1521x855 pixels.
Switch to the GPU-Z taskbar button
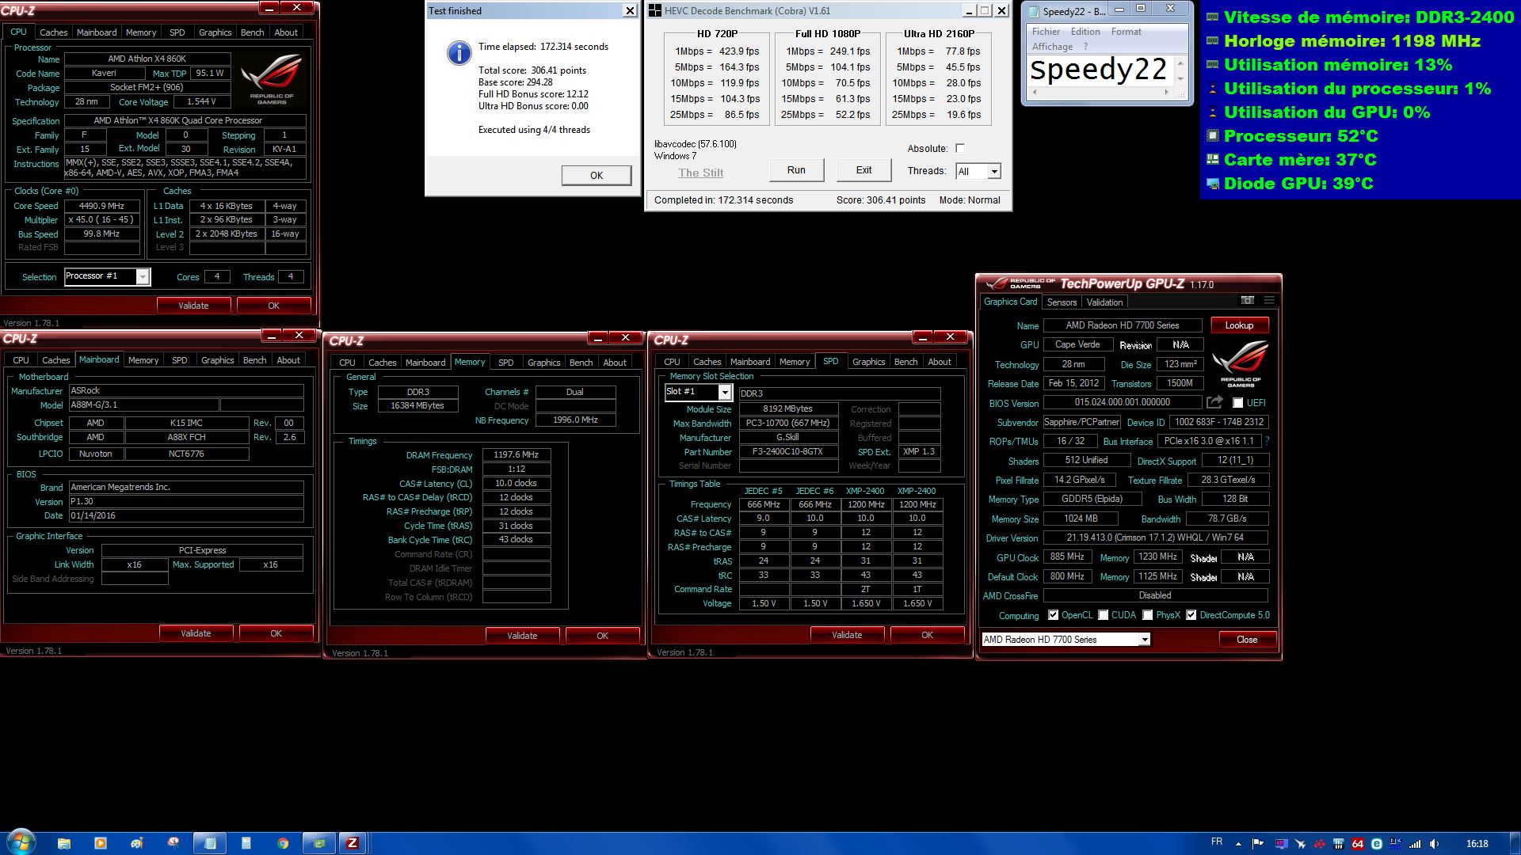319,843
